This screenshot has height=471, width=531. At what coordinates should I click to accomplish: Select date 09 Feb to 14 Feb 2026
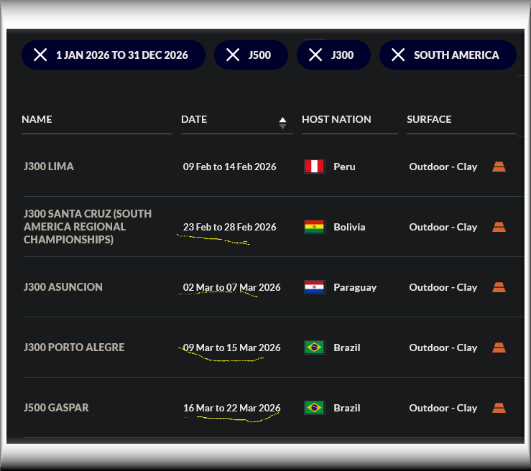[x=230, y=167]
